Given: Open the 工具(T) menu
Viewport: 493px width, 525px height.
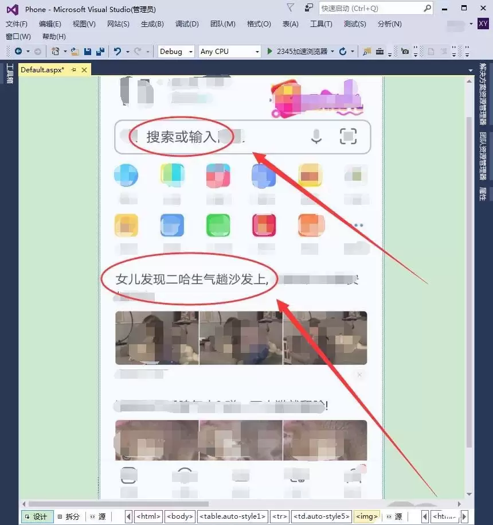Looking at the screenshot, I should (x=321, y=24).
